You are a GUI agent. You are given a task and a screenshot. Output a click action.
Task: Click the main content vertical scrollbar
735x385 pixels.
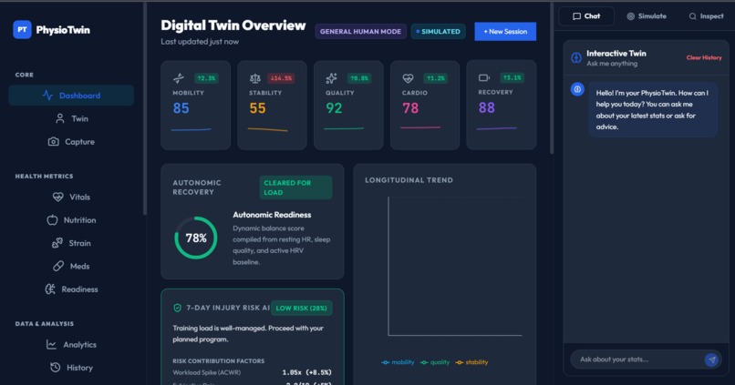coord(552,77)
